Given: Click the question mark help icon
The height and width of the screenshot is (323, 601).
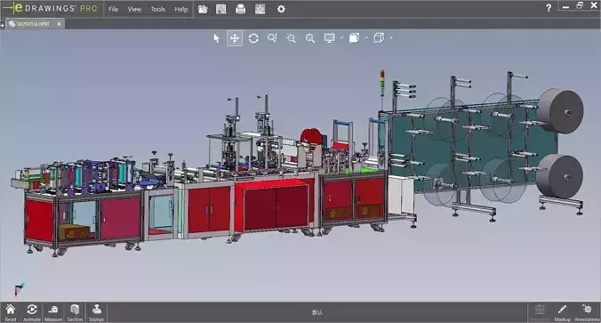Looking at the screenshot, I should [549, 8].
